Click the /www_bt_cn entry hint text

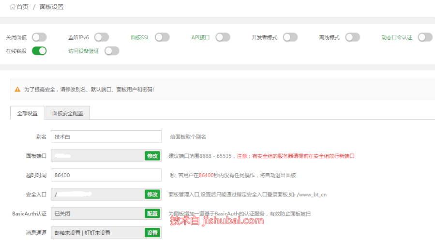pos(312,195)
